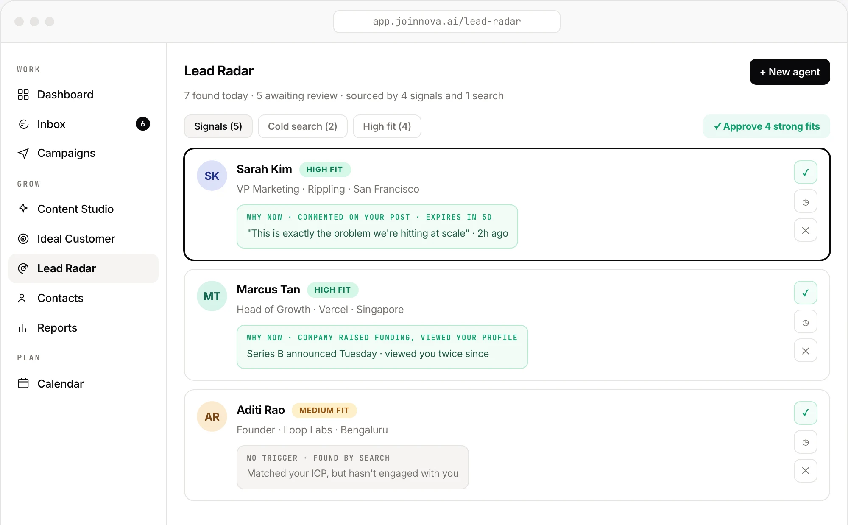Approve Aditi Rao with checkmark button
This screenshot has width=848, height=525.
point(806,413)
